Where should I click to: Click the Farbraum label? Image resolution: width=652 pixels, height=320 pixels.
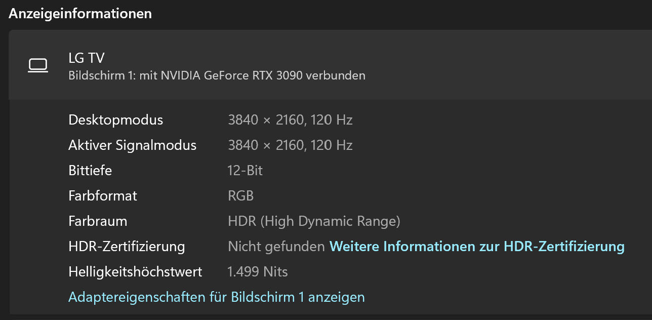coord(98,221)
